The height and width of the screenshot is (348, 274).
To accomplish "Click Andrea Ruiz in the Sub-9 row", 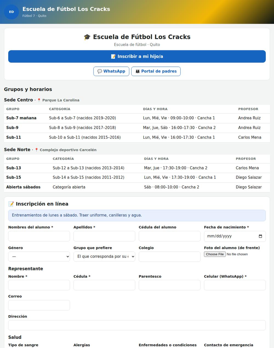I will click(249, 127).
